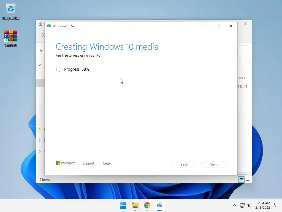This screenshot has height=212, width=282.
Task: Open Google Chrome from the taskbar
Action: coord(147,205)
